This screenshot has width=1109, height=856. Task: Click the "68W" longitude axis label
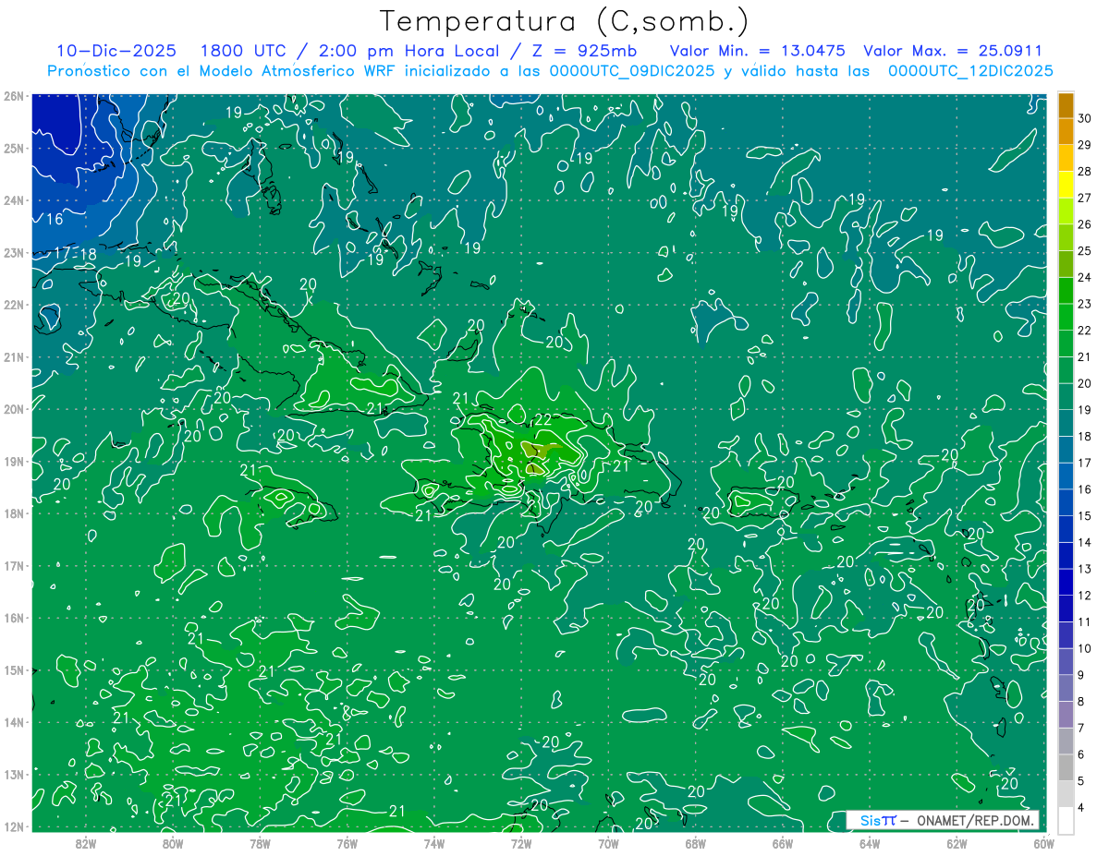point(695,843)
